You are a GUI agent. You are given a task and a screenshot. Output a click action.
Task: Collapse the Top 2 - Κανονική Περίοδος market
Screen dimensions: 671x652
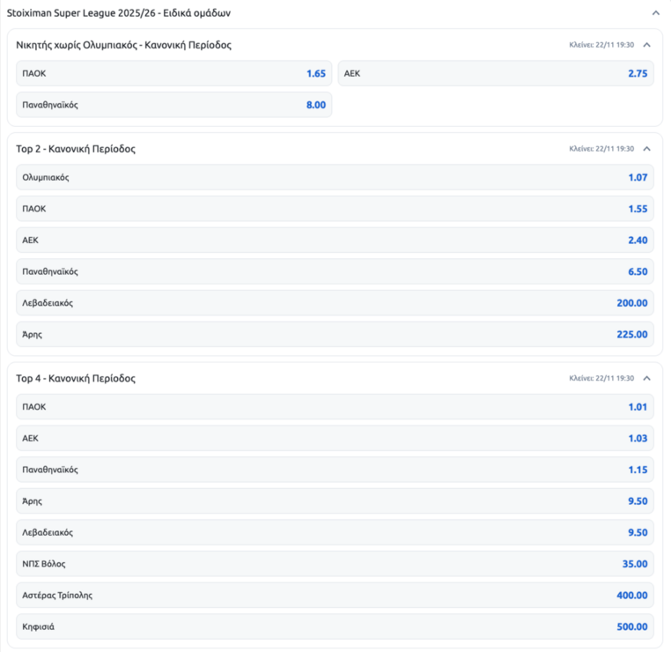pyautogui.click(x=647, y=149)
